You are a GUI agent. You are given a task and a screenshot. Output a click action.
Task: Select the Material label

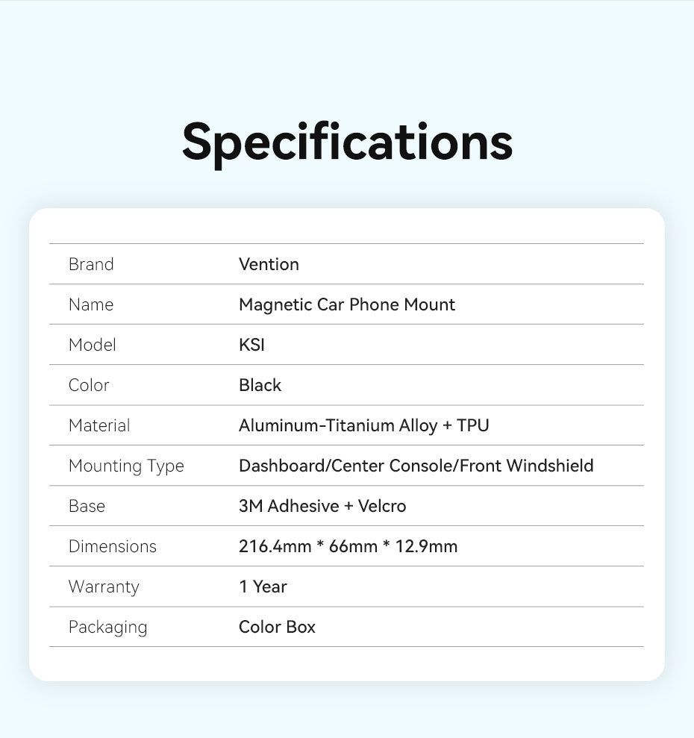99,425
